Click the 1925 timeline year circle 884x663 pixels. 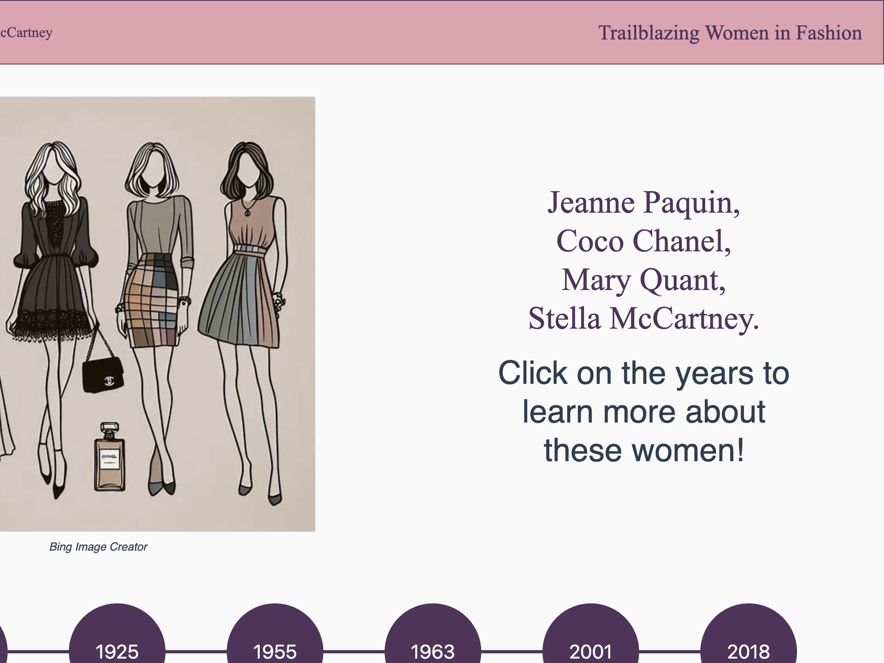(117, 644)
